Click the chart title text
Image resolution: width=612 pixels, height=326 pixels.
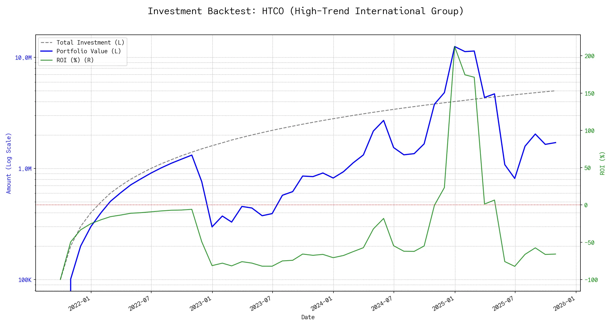point(305,11)
